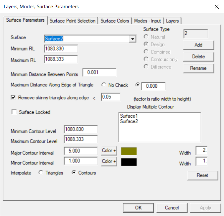Switch to Surface Point Selection tab
The height and width of the screenshot is (216, 224).
72,21
